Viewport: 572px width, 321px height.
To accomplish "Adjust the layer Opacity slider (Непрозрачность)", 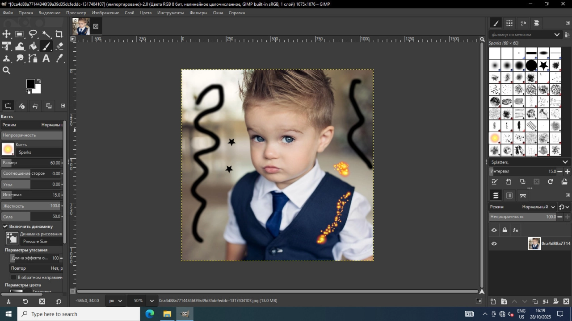I will tap(523, 217).
